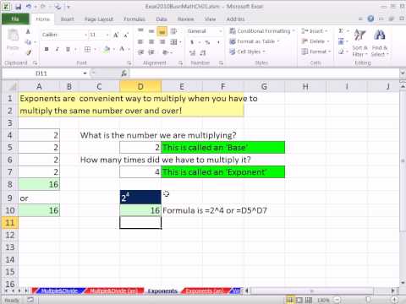Click the Format Painter brush icon
Viewport: 406px width, 304px height.
[x=28, y=52]
